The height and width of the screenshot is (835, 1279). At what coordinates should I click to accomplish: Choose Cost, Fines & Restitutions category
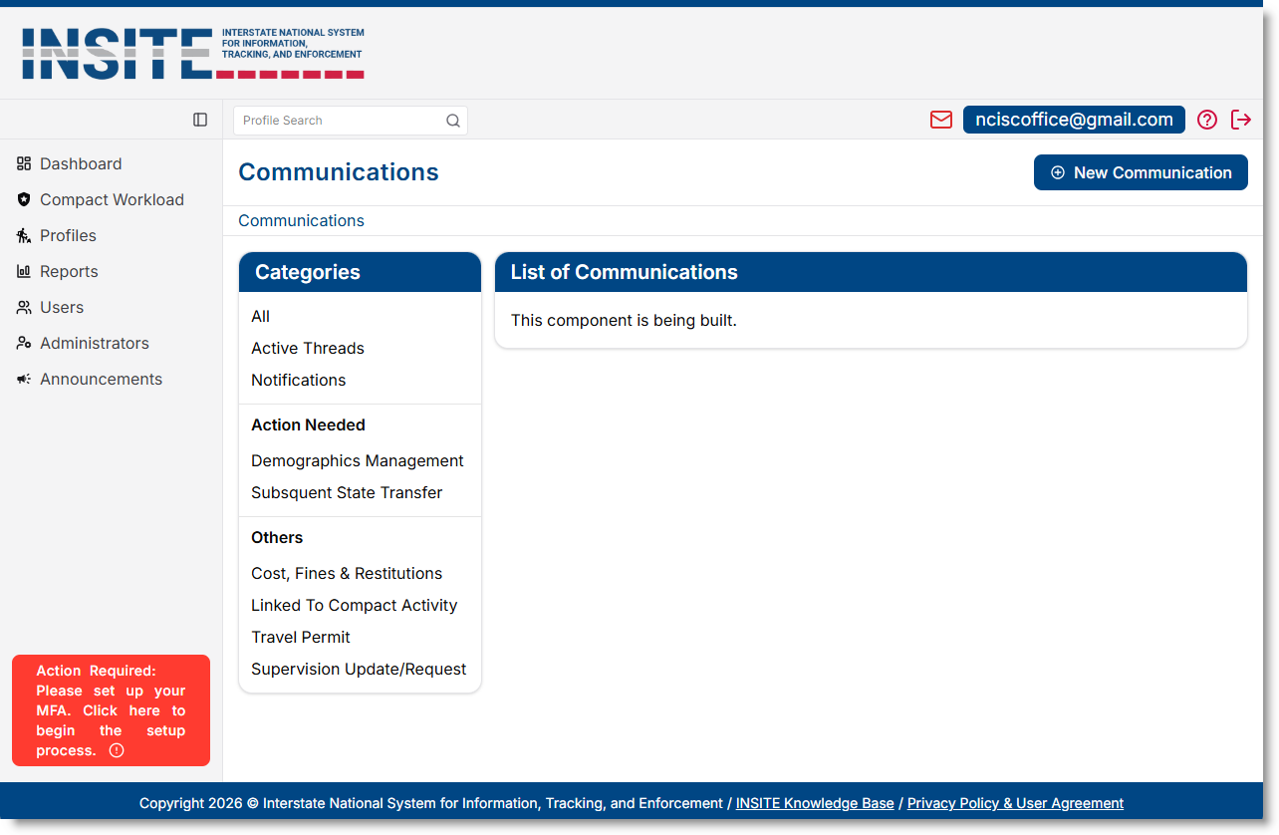(347, 573)
